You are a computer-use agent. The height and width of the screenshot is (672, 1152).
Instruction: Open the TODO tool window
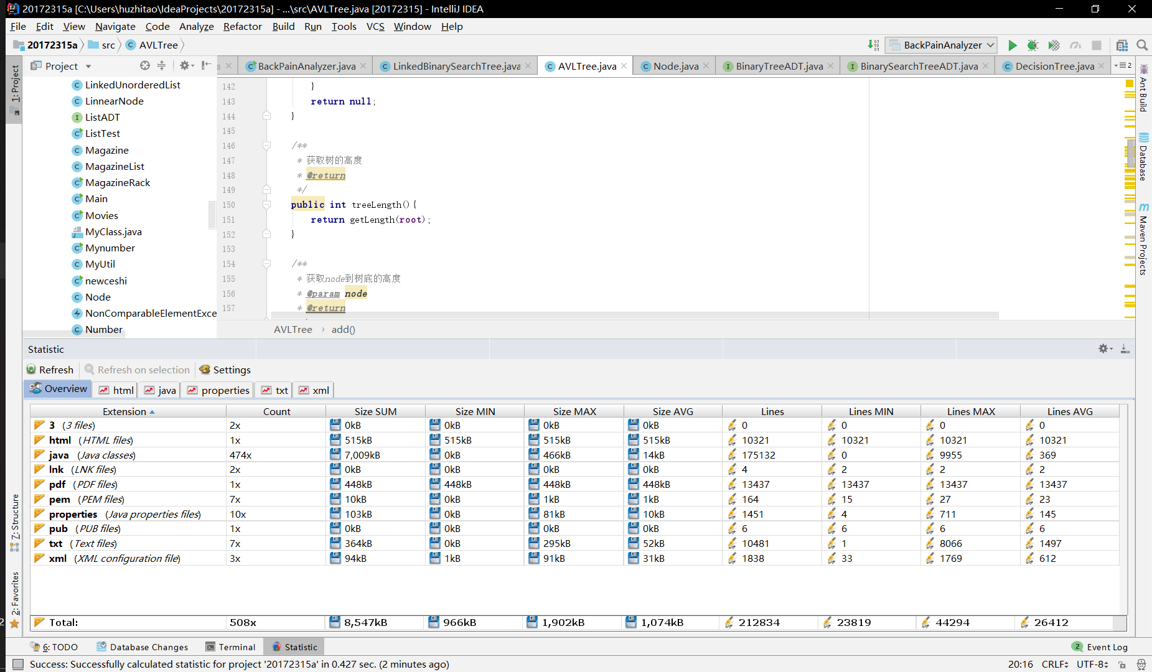(x=54, y=647)
